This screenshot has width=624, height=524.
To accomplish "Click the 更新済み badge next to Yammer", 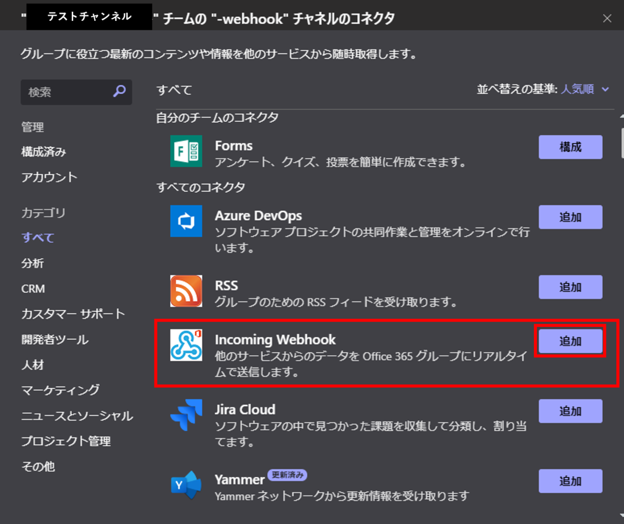I will point(288,475).
